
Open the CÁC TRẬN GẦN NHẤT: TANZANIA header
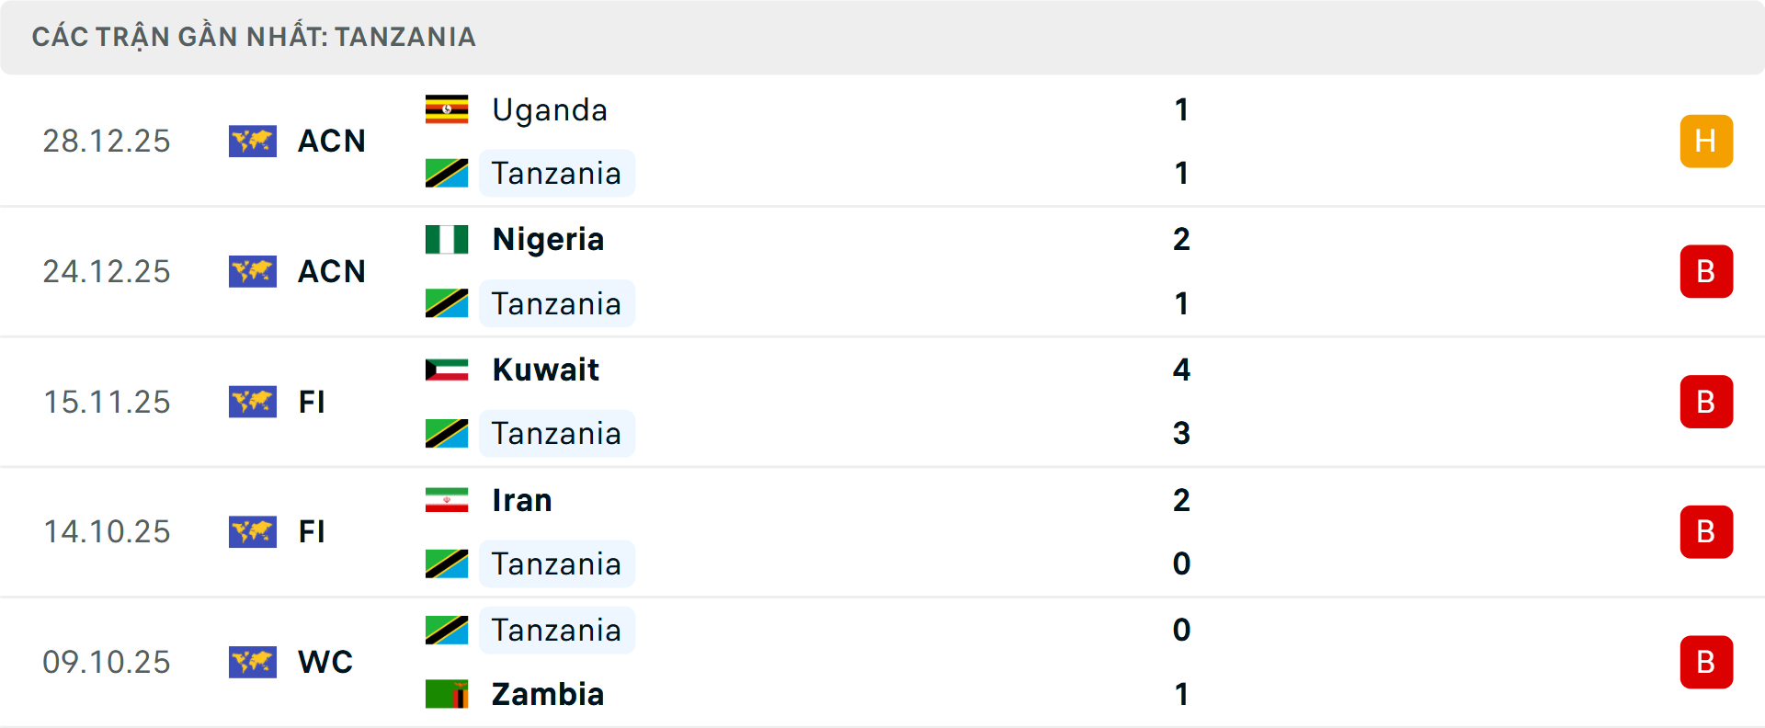[x=254, y=37]
